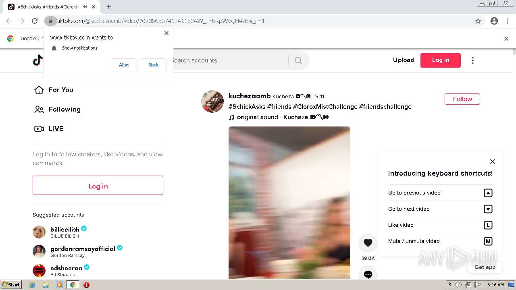Viewport: 516px width, 290px height.
Task: Click Chrome icon in taskbar
Action: 73,285
